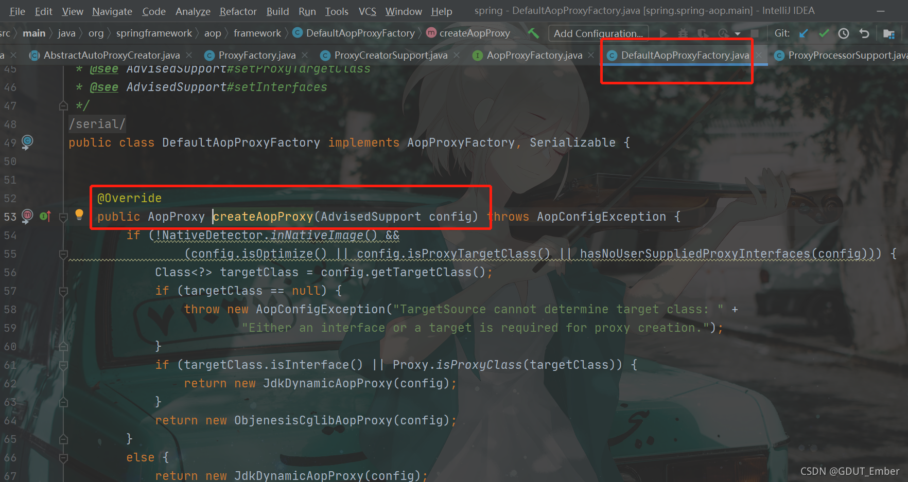Click the Run with Coverage icon
Image resolution: width=908 pixels, height=482 pixels.
703,33
